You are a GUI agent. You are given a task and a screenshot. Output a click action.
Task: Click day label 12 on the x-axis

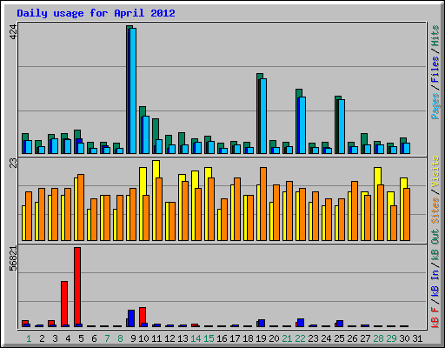[169, 338]
